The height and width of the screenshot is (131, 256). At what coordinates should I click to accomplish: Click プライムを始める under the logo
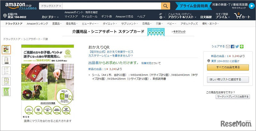point(28,8)
